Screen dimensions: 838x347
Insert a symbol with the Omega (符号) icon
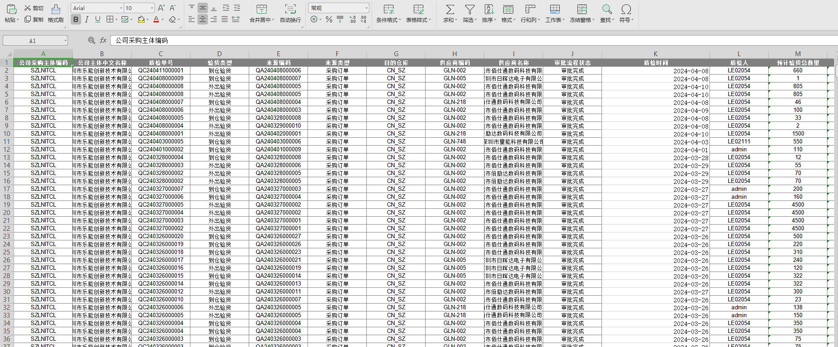click(626, 10)
